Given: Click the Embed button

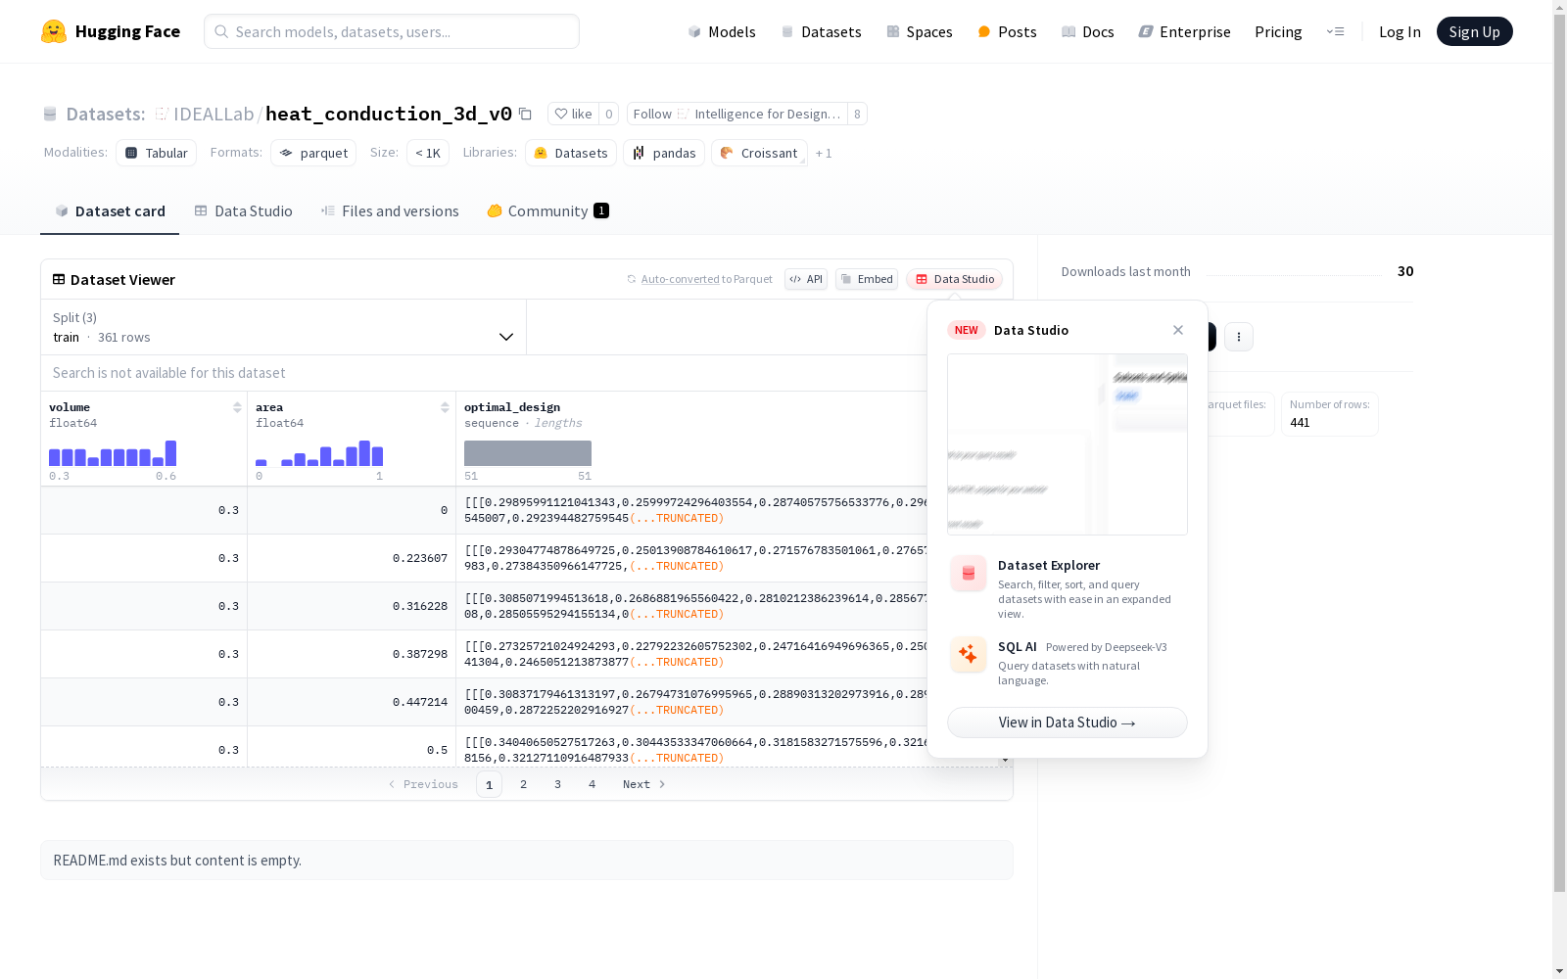Looking at the screenshot, I should coord(867,279).
